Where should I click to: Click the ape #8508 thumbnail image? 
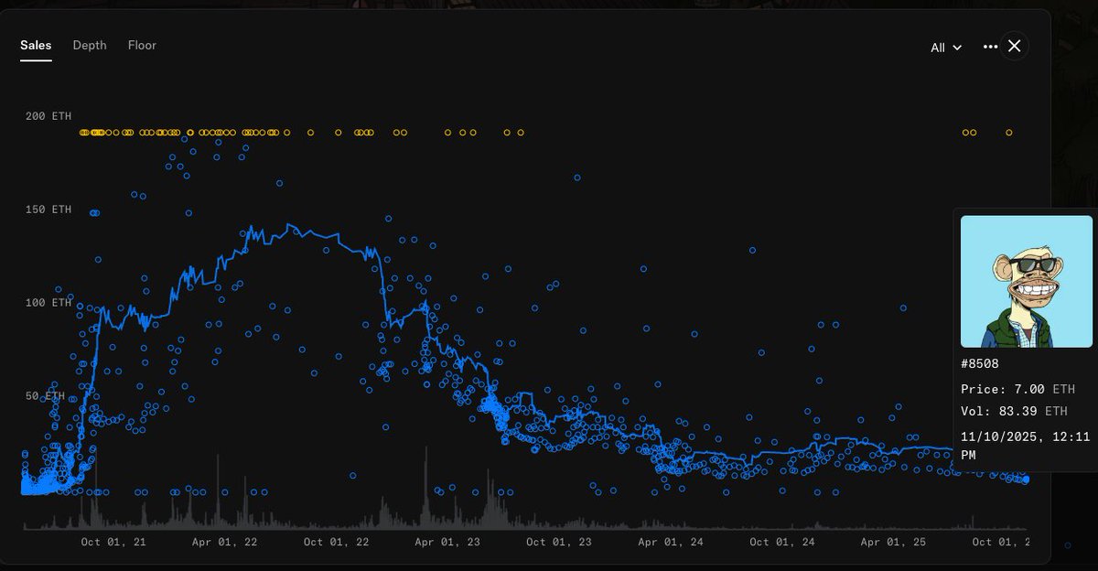point(1027,281)
